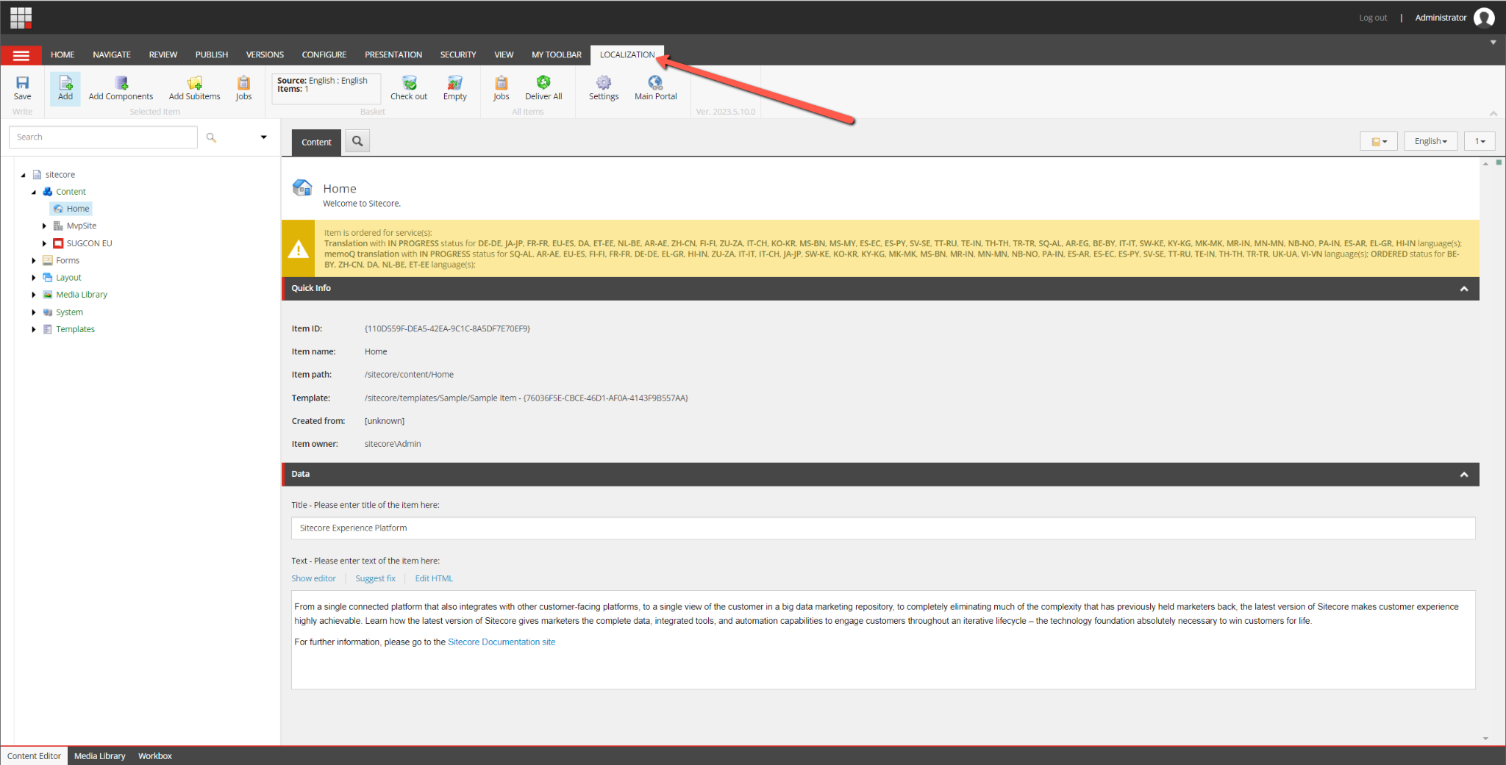This screenshot has width=1506, height=765.
Task: Switch to Media Library bottom tab
Action: pyautogui.click(x=100, y=756)
